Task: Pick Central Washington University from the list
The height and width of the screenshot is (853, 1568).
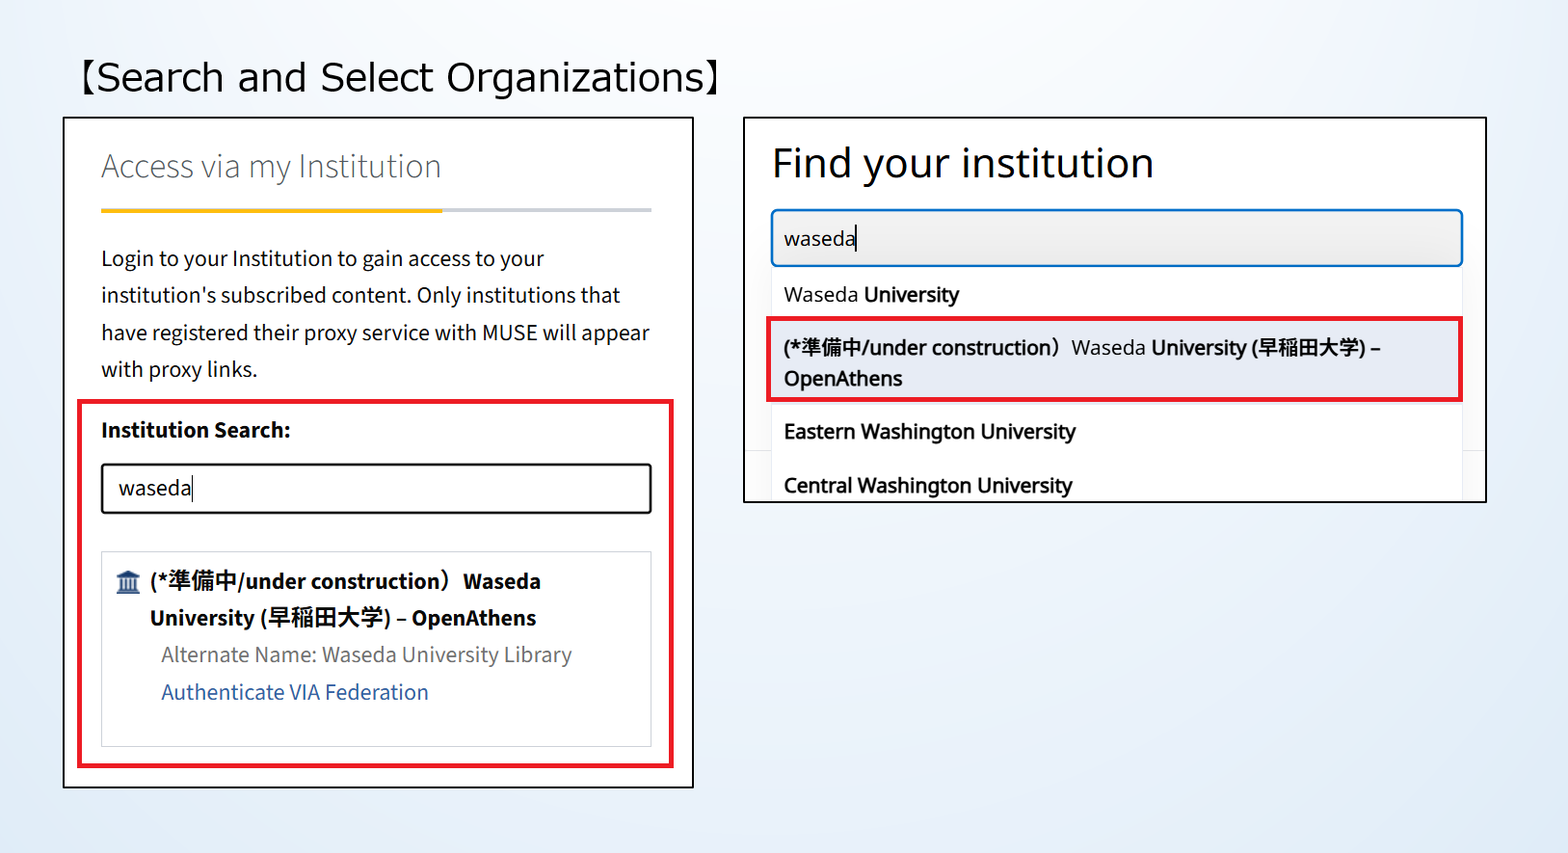Action: [927, 485]
